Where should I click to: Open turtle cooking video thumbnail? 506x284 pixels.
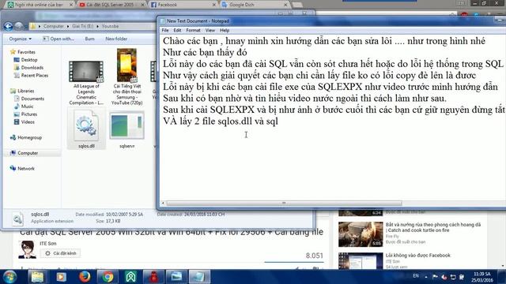point(361,234)
